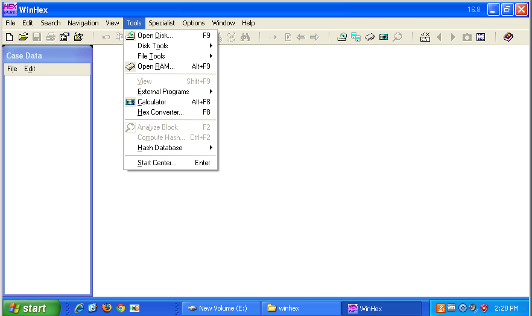Click the Go To Offset arrow icon
Screen dimensions: 532x316
[x=273, y=37]
